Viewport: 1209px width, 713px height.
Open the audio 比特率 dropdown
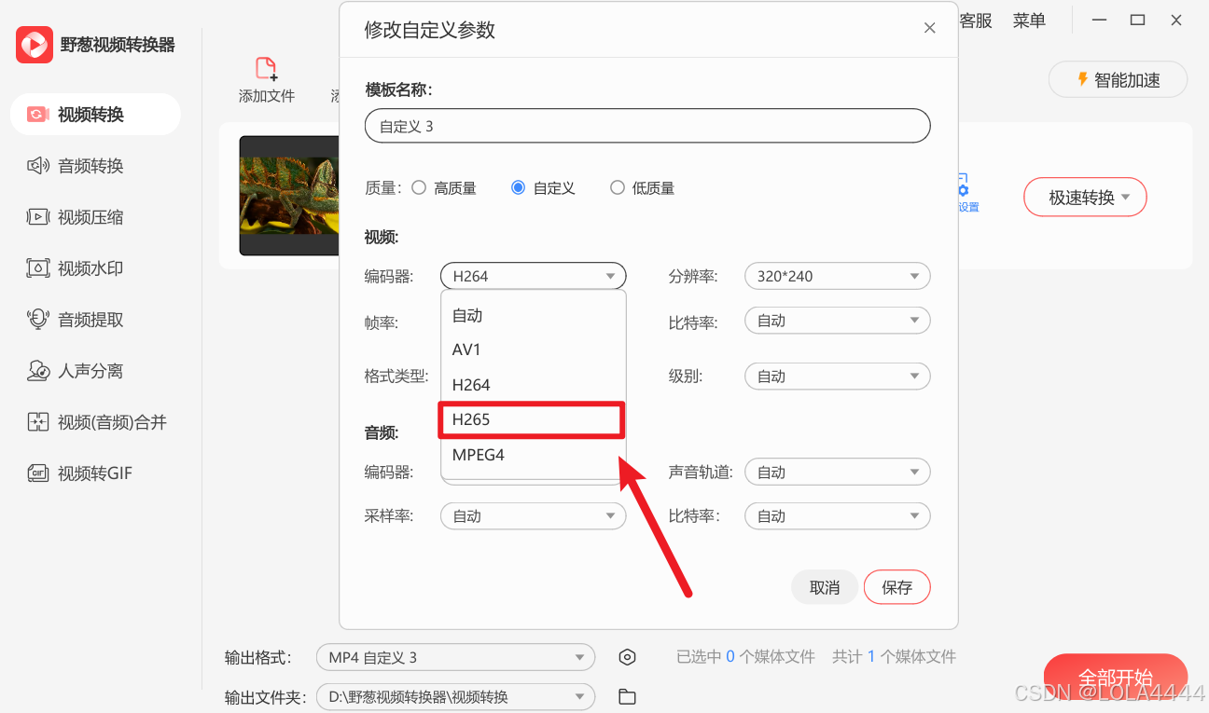pyautogui.click(x=838, y=516)
